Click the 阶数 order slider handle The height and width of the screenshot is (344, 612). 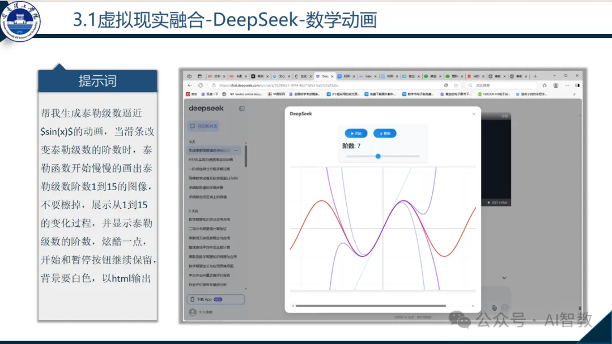378,156
